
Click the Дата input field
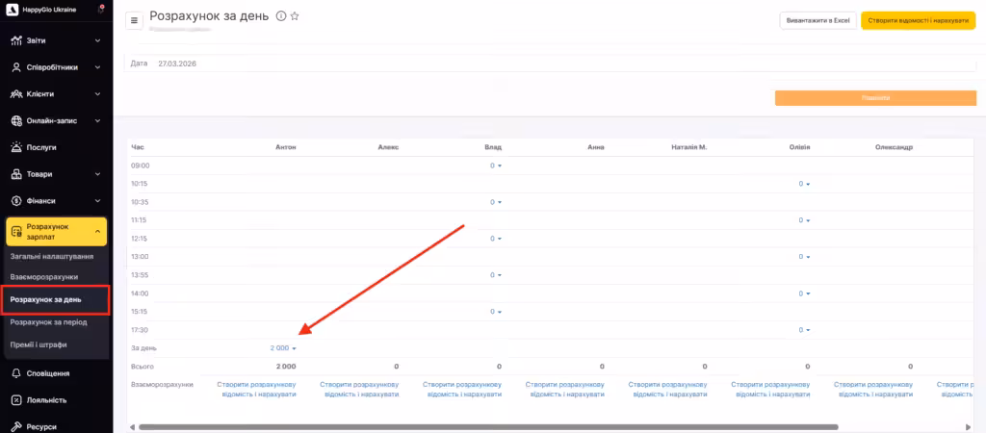(558, 64)
